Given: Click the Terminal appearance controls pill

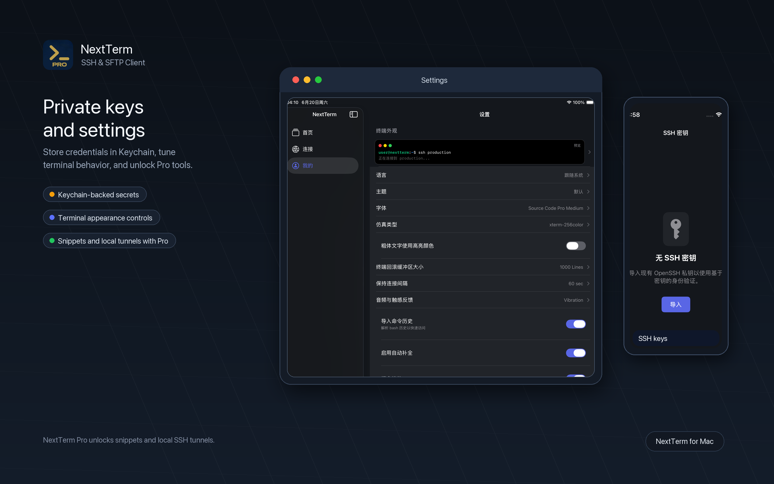Looking at the screenshot, I should coord(101,218).
